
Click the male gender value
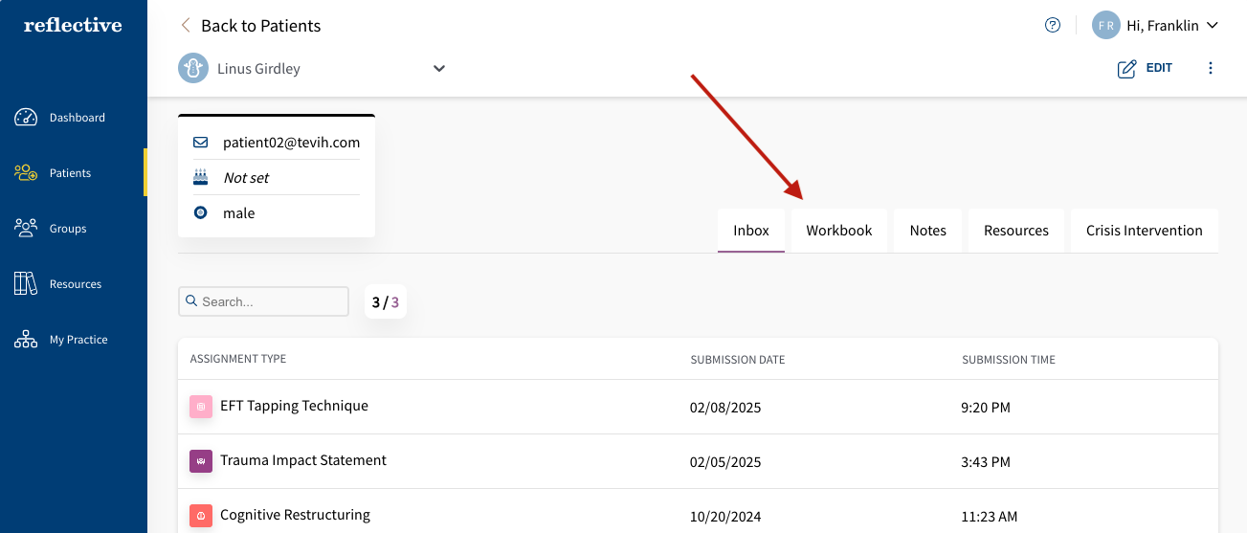tap(239, 213)
